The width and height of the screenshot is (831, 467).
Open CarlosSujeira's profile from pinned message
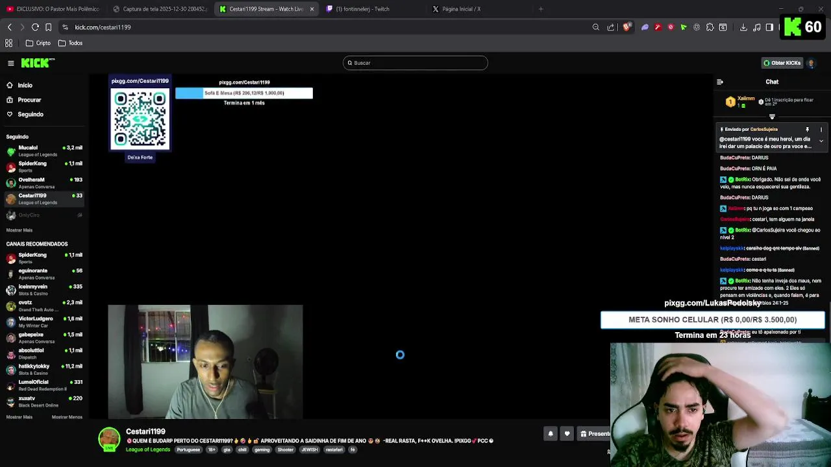(x=763, y=130)
